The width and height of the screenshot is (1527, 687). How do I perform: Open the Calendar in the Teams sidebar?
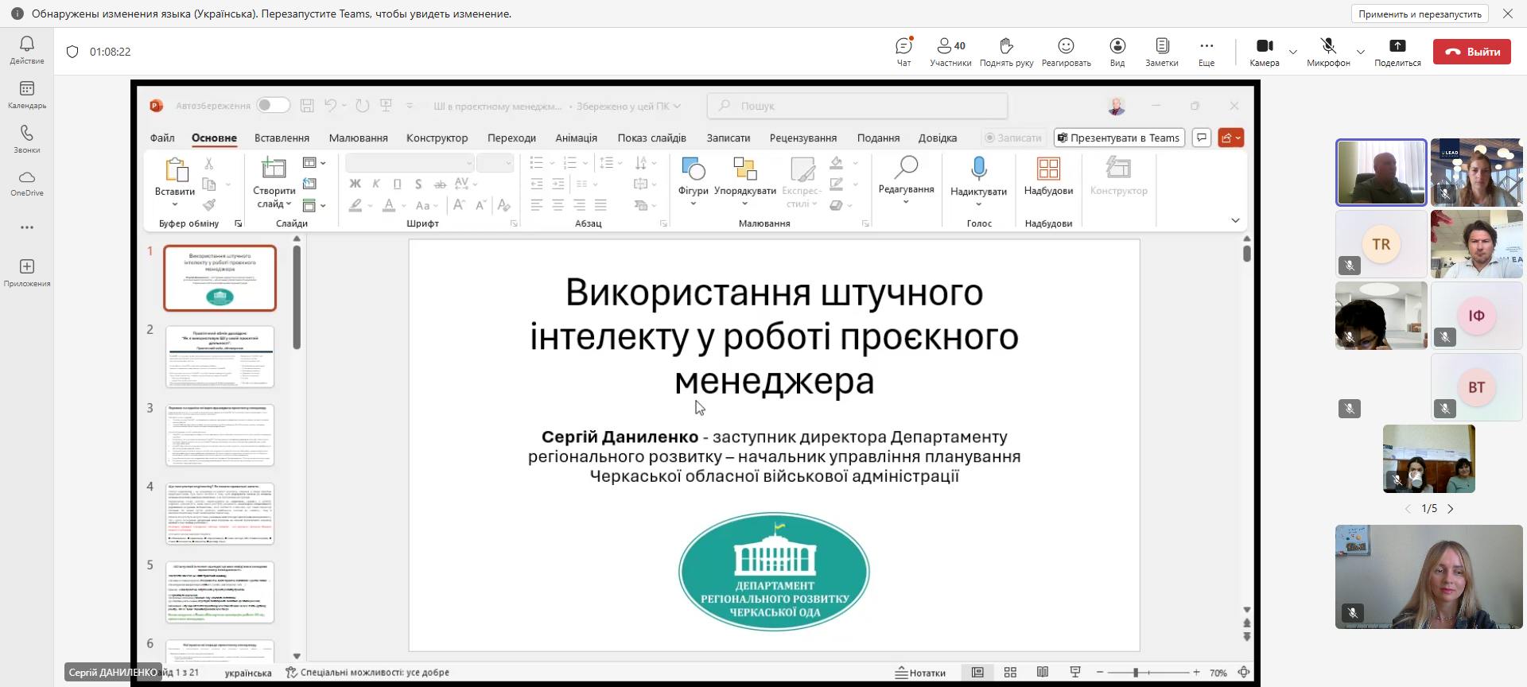27,94
